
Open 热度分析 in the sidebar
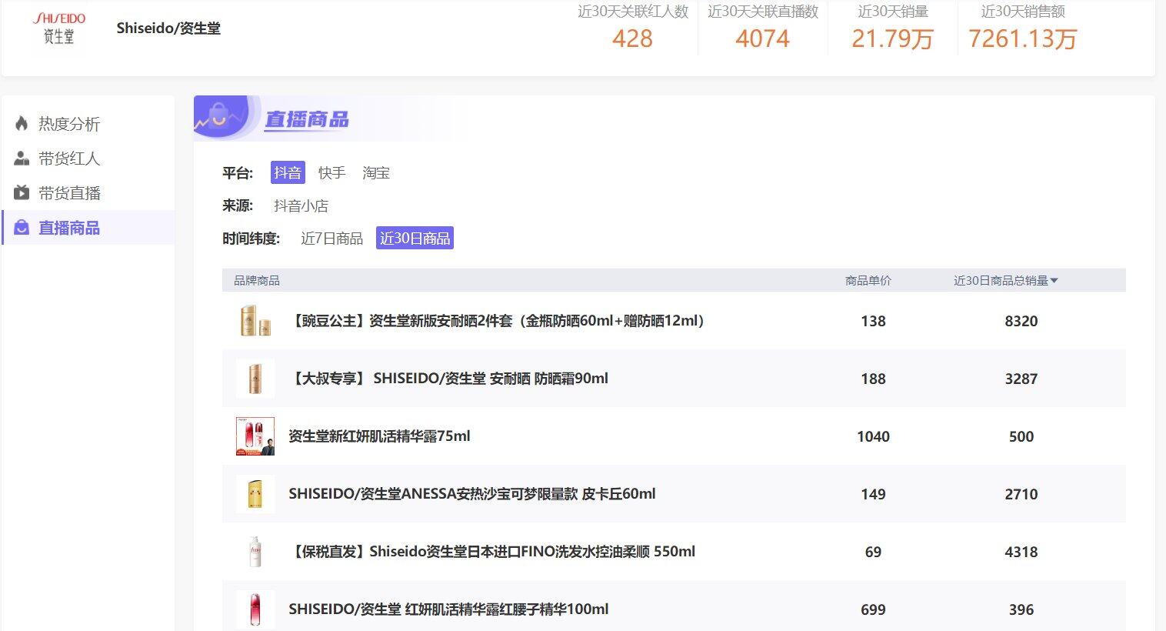pos(69,124)
